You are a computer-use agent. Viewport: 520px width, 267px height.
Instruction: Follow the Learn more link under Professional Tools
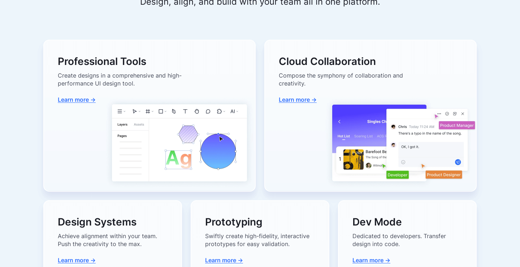(77, 100)
